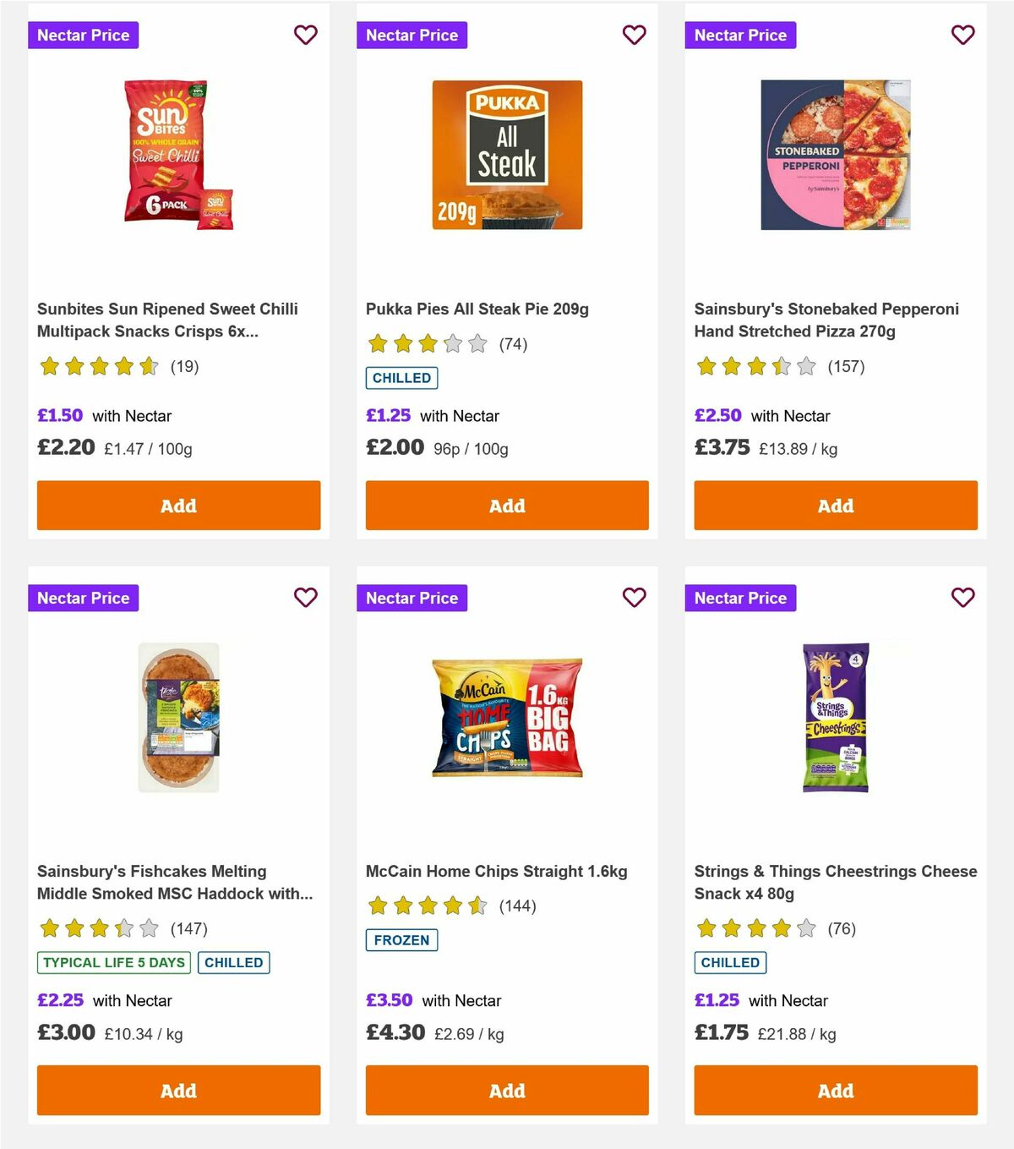This screenshot has height=1149, width=1014.
Task: Add McCain Home Chips to the basket
Action: pos(506,1090)
